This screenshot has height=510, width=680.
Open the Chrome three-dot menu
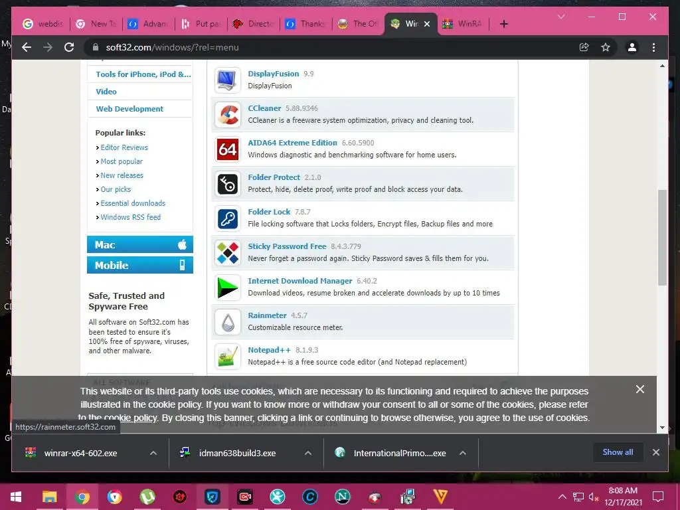pos(653,47)
